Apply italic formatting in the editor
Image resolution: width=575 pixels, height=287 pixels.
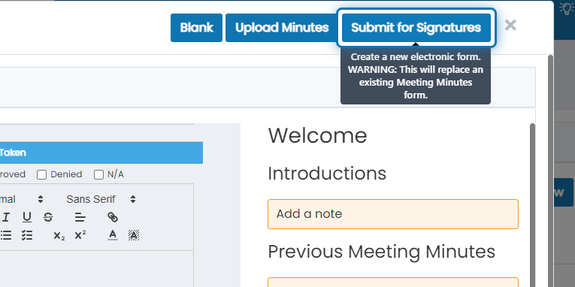[5, 217]
